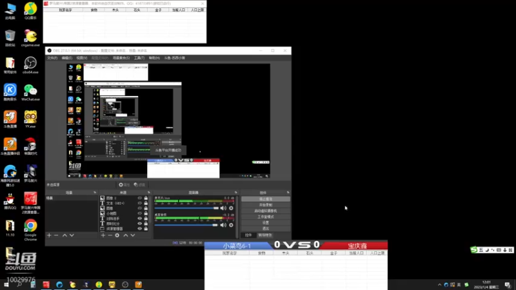
Task: Hide the 对阵选手 source
Action: 140,218
